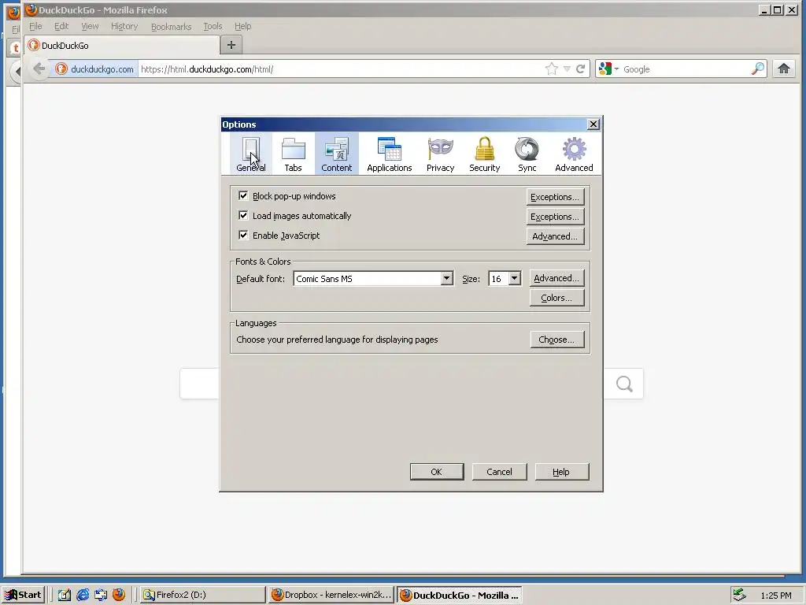Confirm options with OK button
806x605 pixels.
click(x=436, y=472)
